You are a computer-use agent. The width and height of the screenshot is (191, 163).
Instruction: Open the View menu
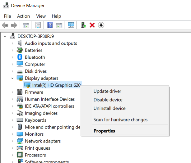(x=41, y=16)
